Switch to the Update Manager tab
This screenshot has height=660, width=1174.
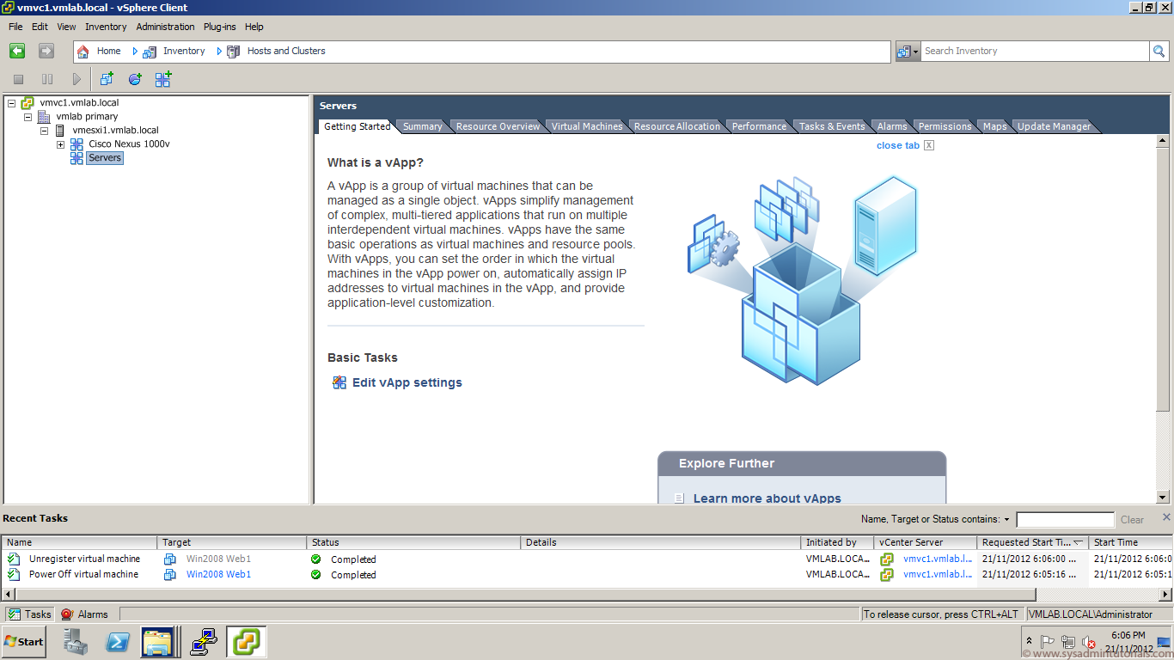(x=1054, y=126)
